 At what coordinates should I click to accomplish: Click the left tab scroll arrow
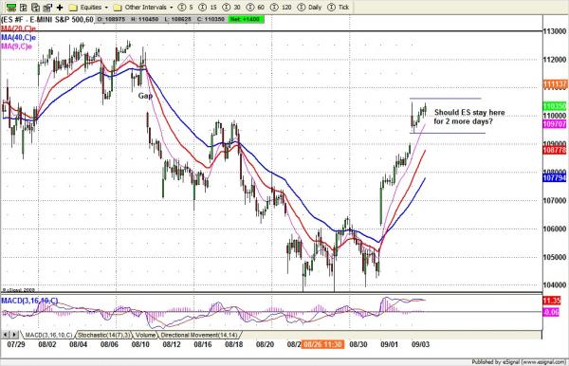6,335
